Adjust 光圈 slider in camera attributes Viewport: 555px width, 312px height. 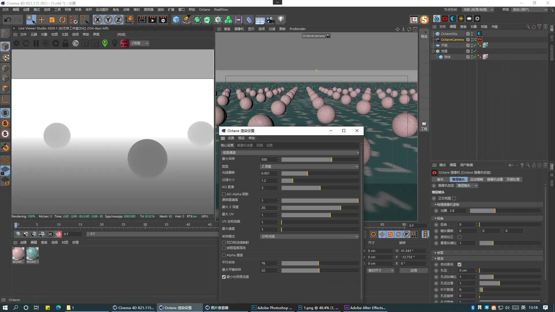pyautogui.click(x=505, y=211)
